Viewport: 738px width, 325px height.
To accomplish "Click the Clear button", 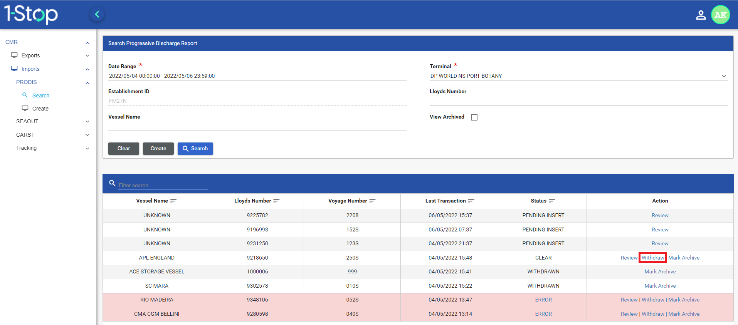I will pyautogui.click(x=123, y=149).
